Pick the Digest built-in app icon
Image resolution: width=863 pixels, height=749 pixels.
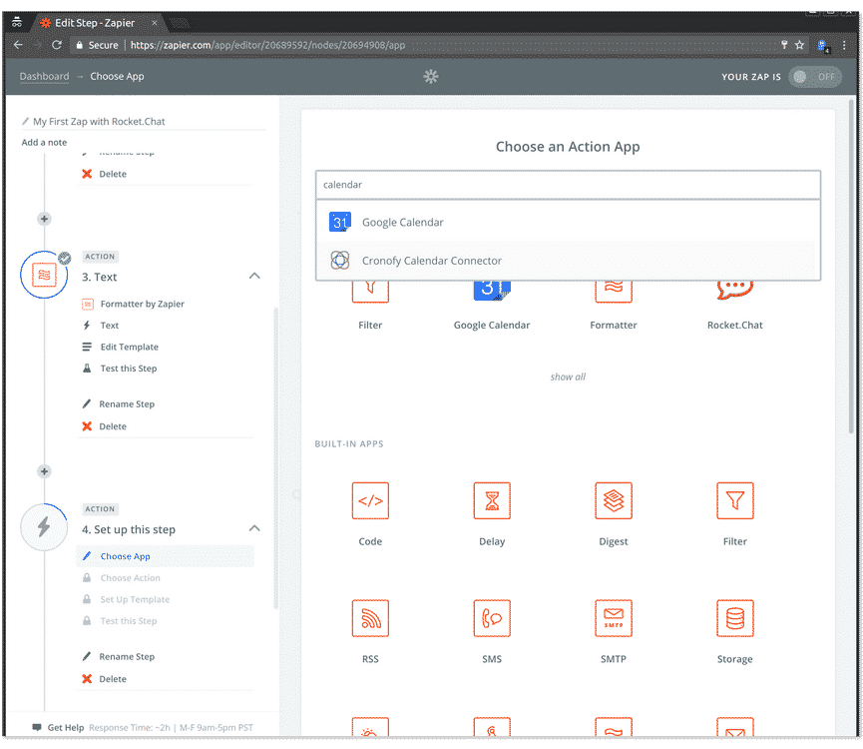point(614,500)
